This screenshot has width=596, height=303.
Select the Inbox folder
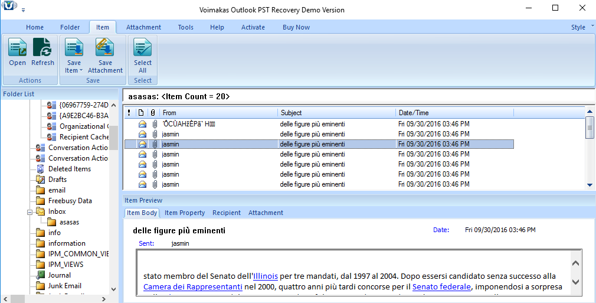[57, 211]
